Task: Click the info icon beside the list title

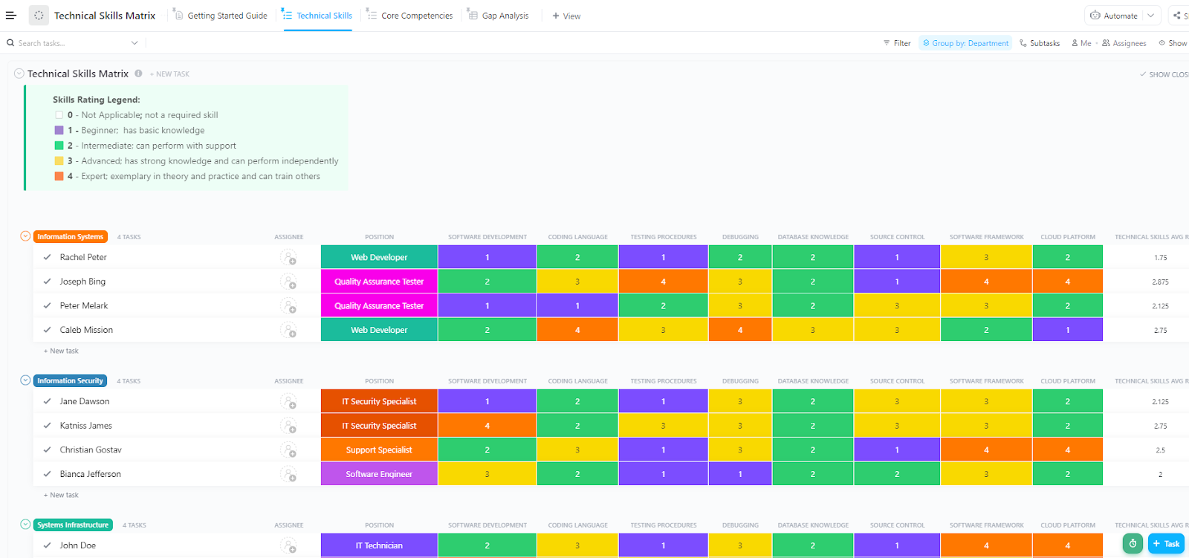Action: [x=138, y=74]
